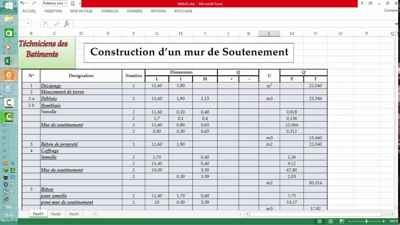Switch to the INSERTION ribbon tab
400x225 pixels.
pos(53,11)
